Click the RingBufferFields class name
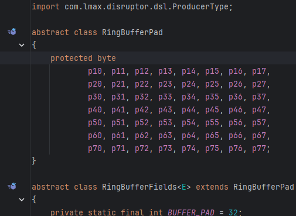The width and height of the screenshot is (296, 216). (140, 187)
